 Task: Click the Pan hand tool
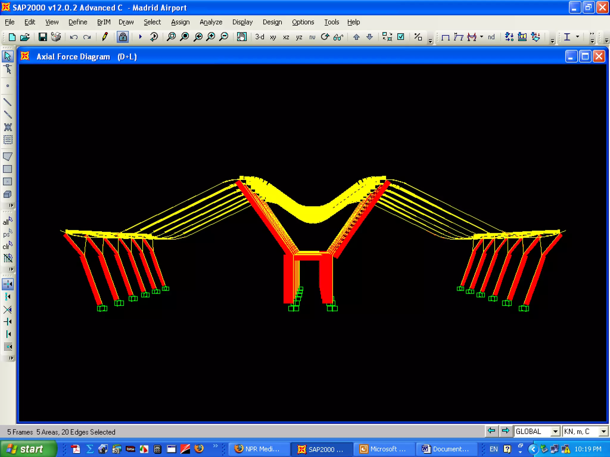coord(242,37)
